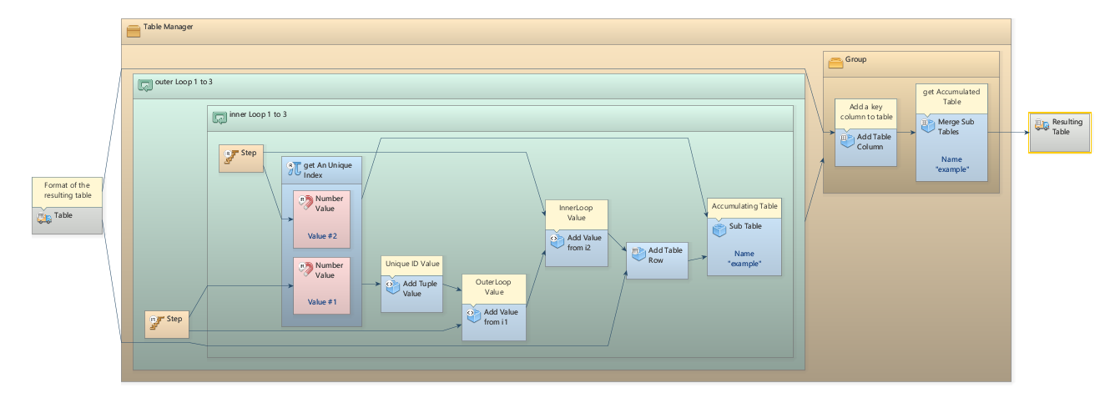
Task: Click the Number Value icon for Value #1
Action: point(306,270)
